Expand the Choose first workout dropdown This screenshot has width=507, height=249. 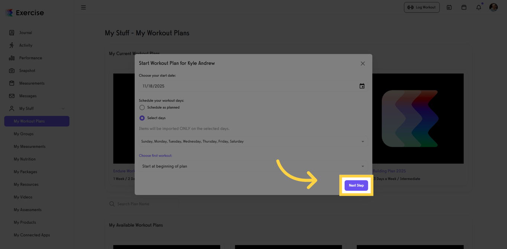253,166
